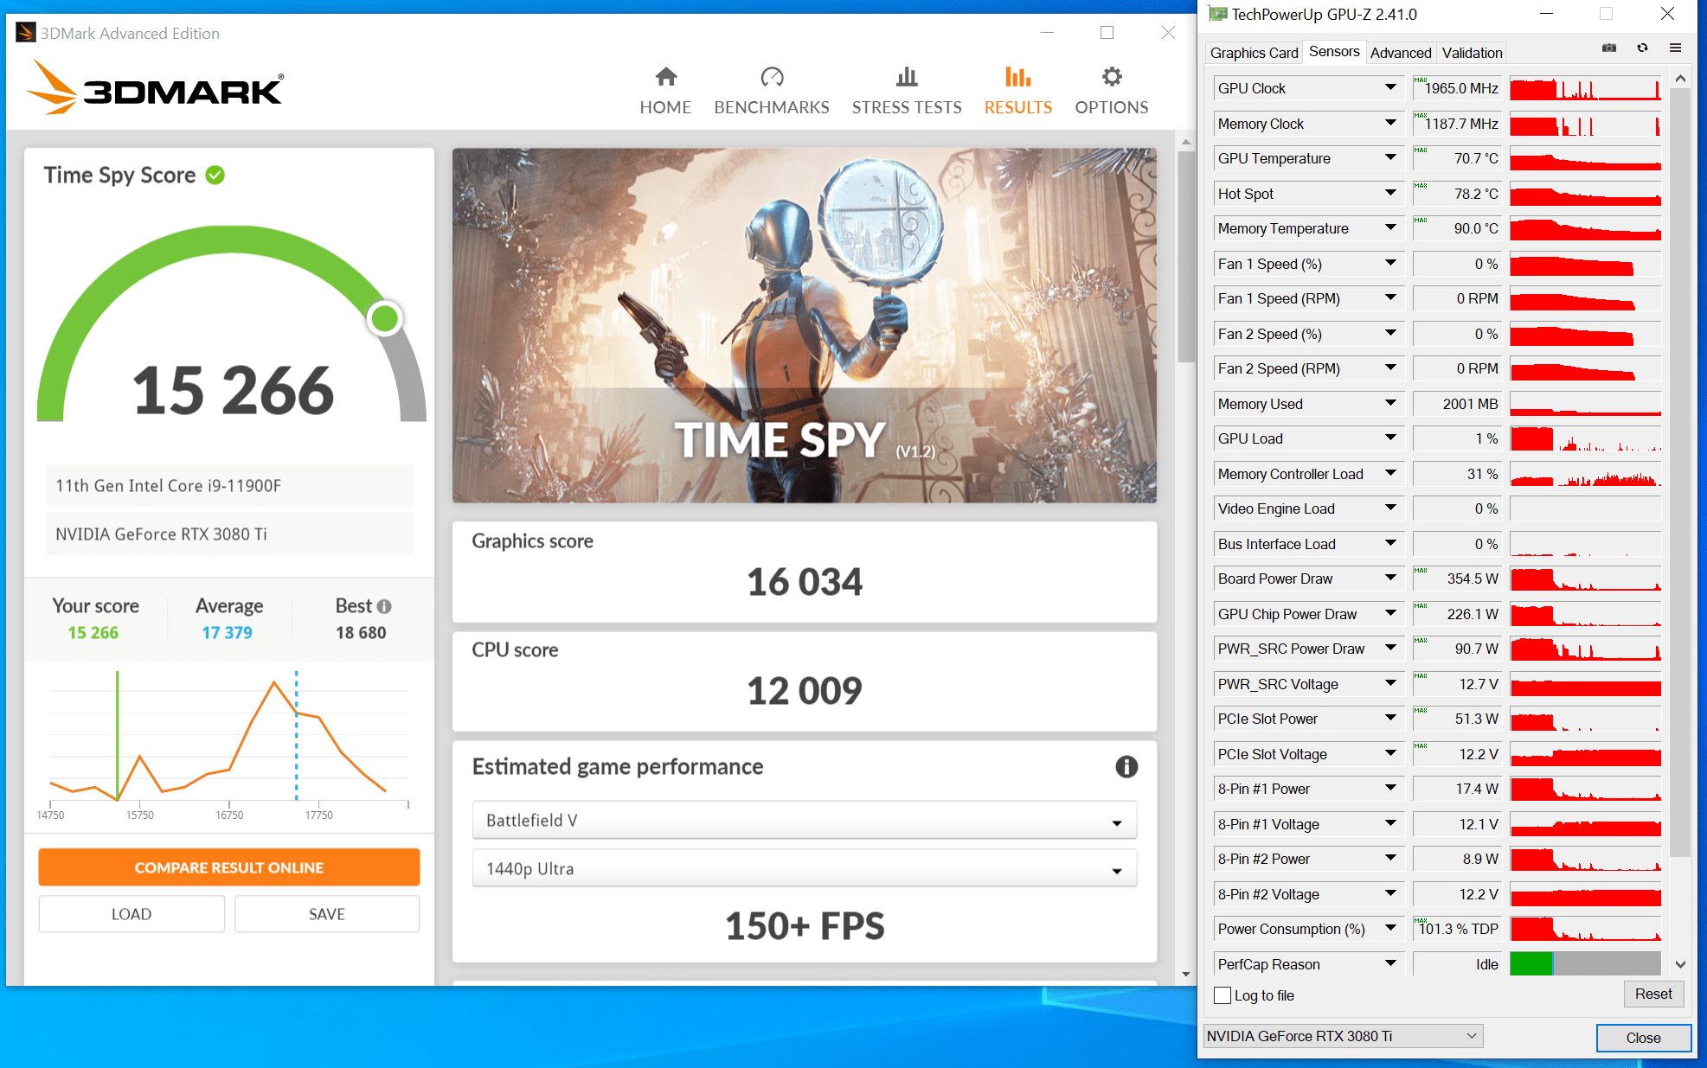Click the Close button in GPU-Z
Screen dimensions: 1707x1068
(x=1643, y=1038)
